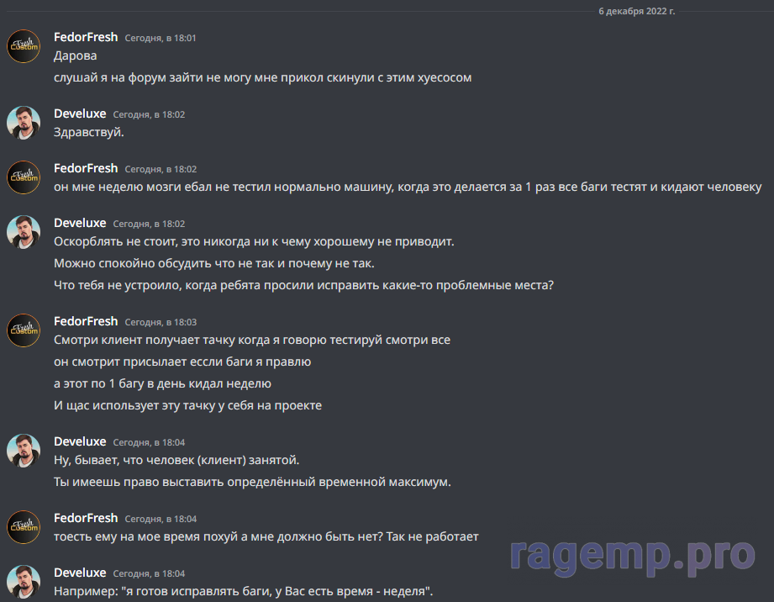The height and width of the screenshot is (602, 774).
Task: Open Develuxe avatar beside "Ну, бывает"
Action: pyautogui.click(x=24, y=451)
